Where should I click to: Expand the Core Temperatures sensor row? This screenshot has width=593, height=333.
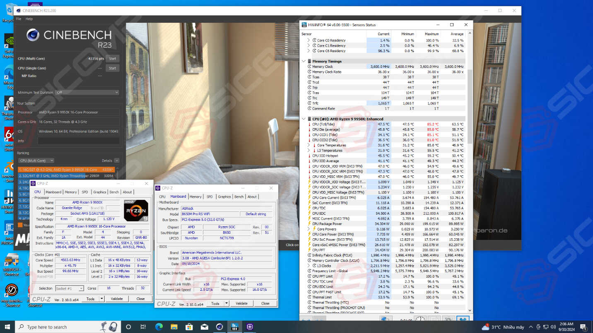click(x=309, y=145)
